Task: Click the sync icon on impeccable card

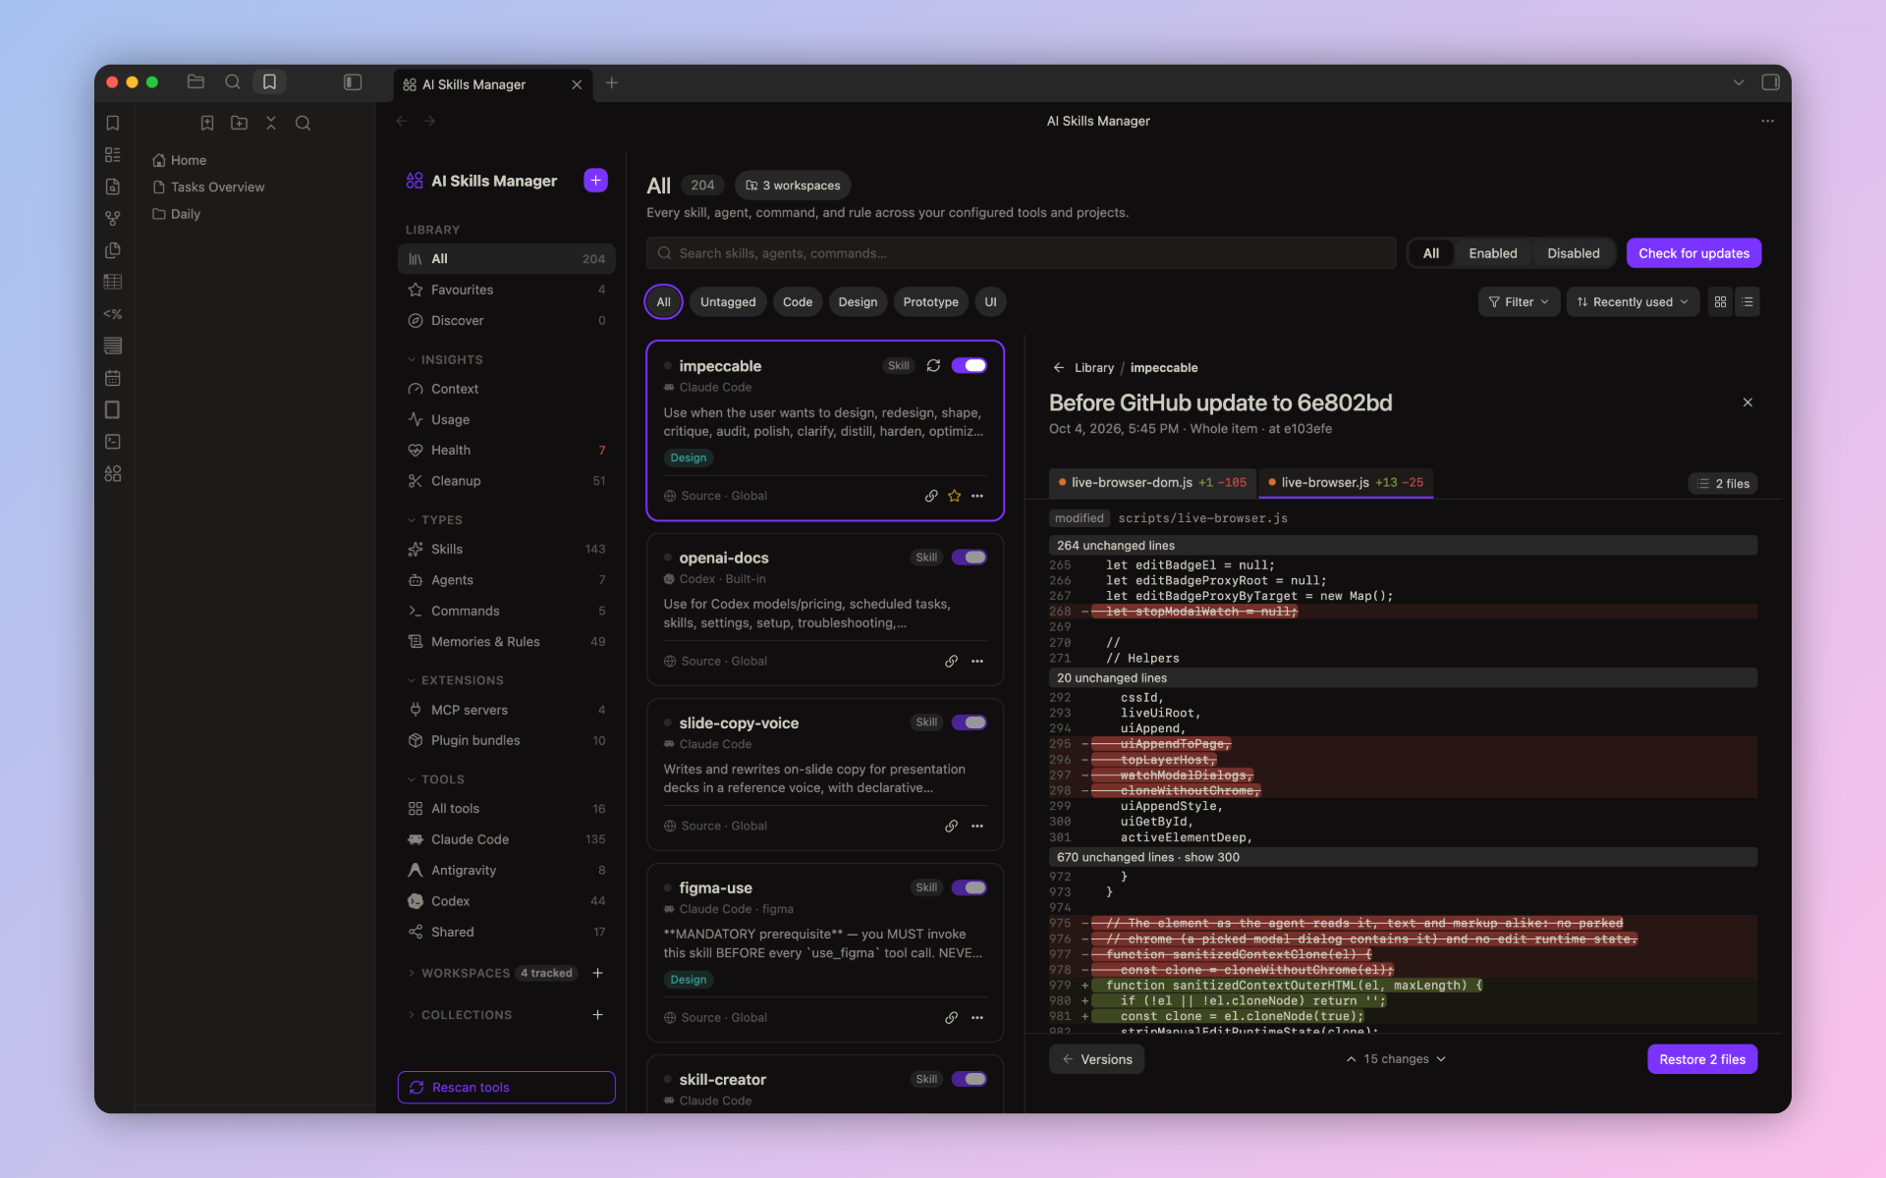Action: click(933, 365)
